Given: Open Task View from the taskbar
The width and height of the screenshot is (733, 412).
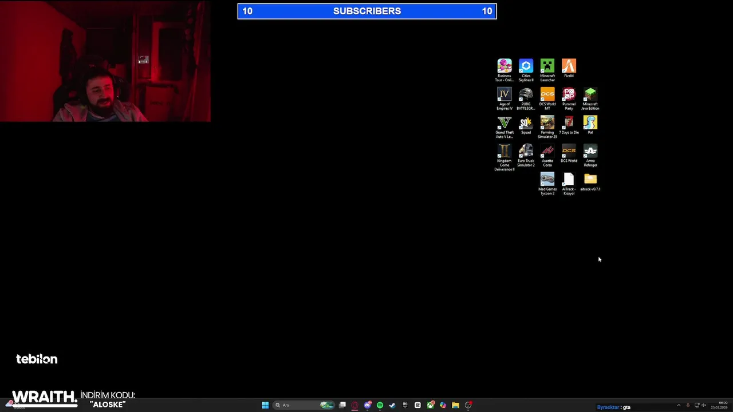Looking at the screenshot, I should click(342, 405).
